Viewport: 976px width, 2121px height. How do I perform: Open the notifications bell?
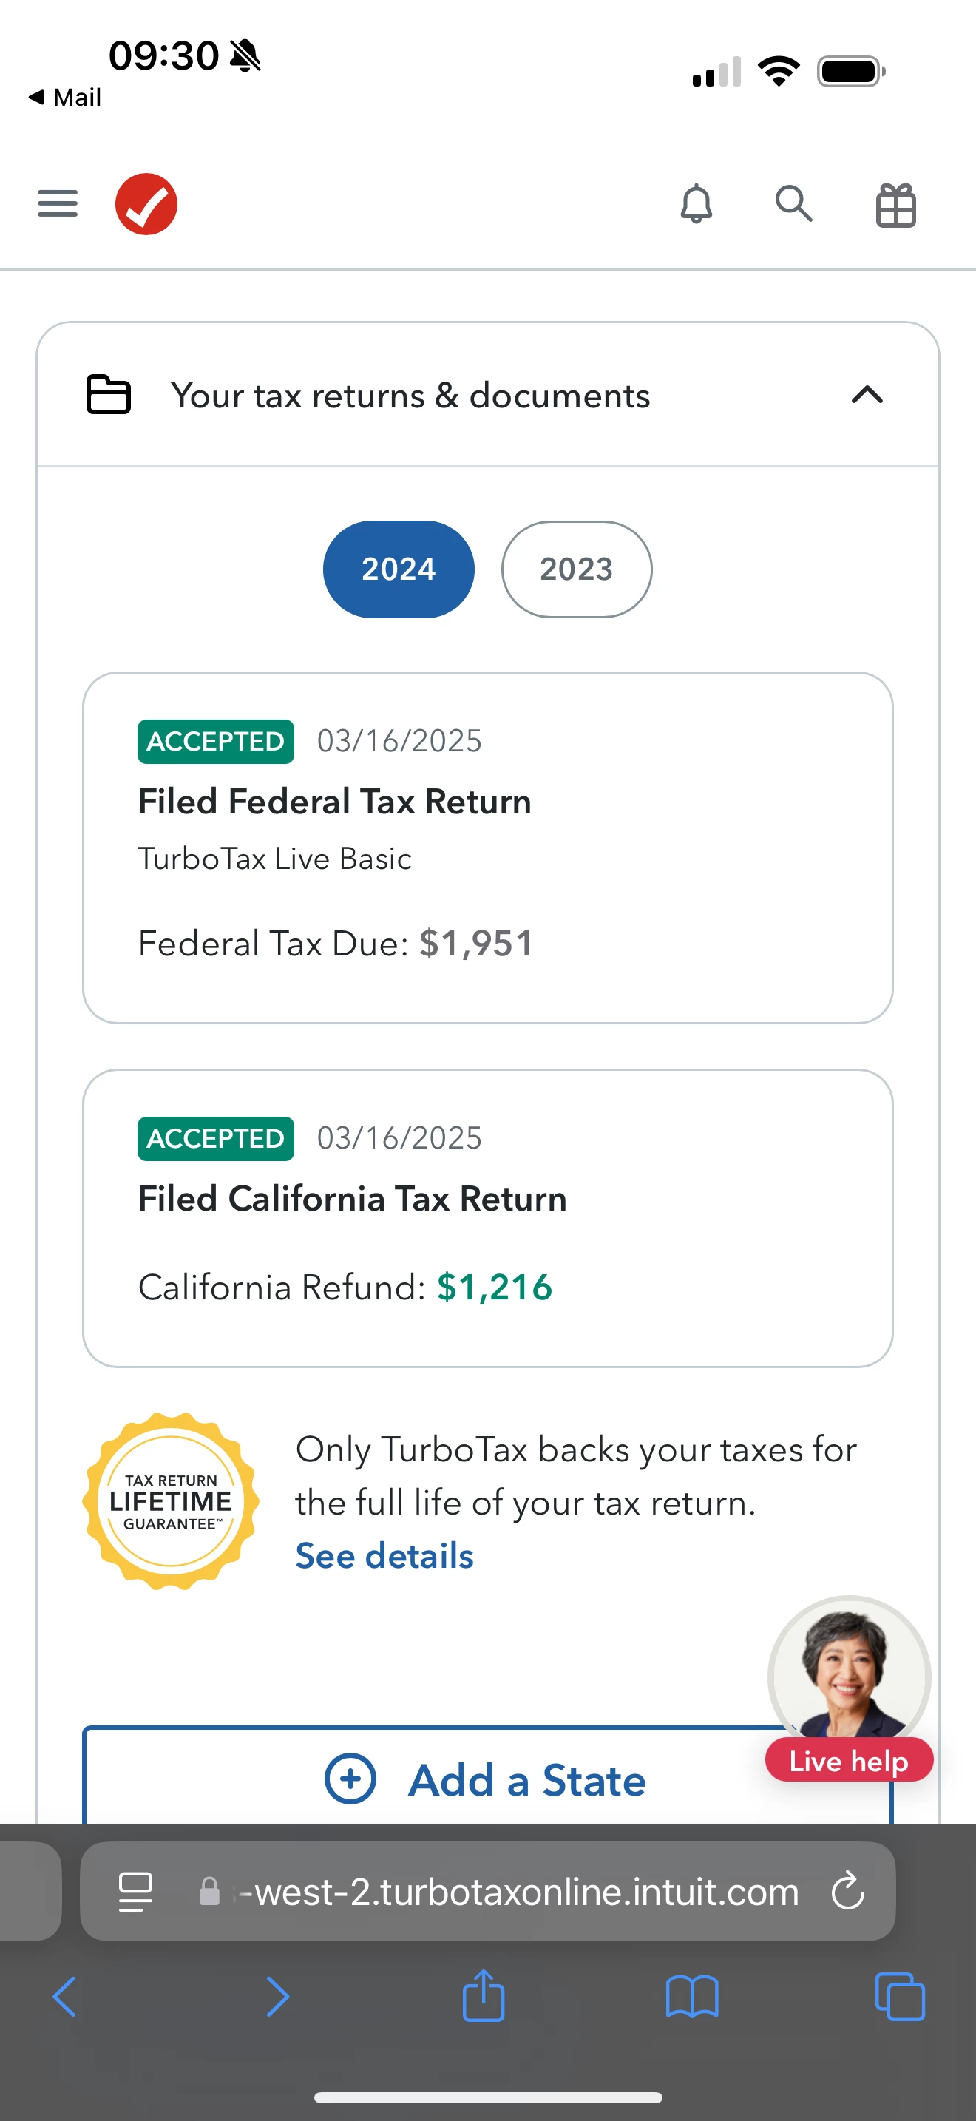(x=697, y=203)
